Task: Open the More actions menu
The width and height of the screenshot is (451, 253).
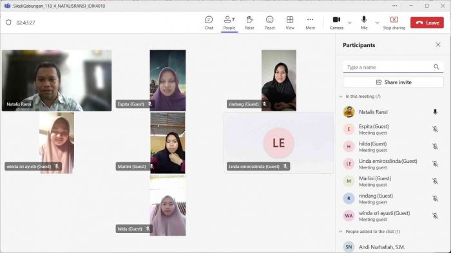Action: [310, 23]
